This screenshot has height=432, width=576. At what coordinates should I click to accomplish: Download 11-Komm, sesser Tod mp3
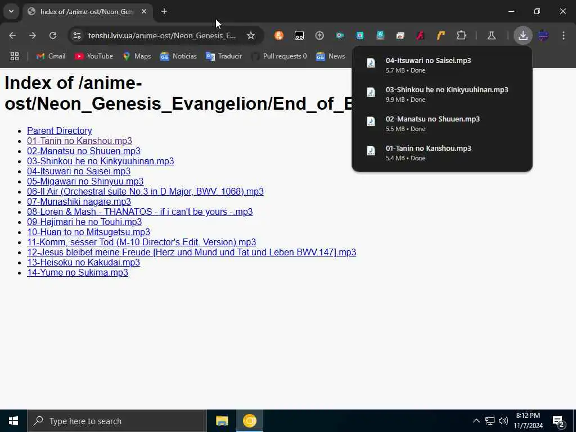pos(141,242)
